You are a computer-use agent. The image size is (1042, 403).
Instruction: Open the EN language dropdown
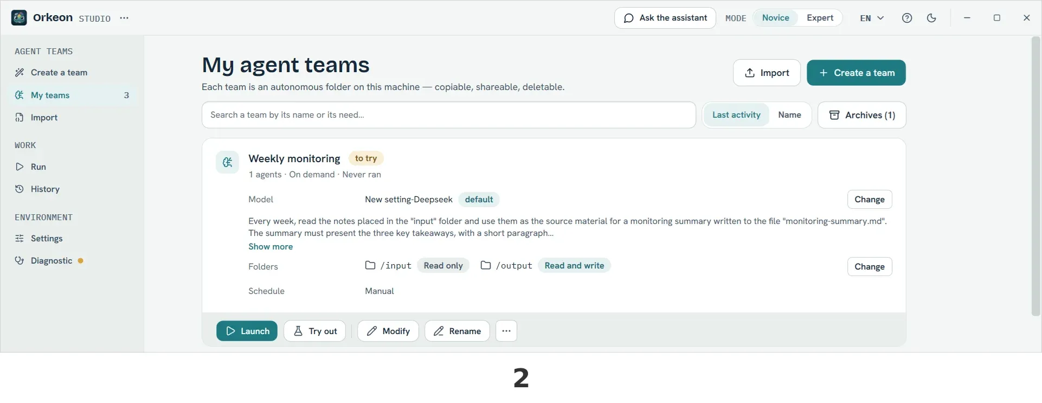[x=872, y=18]
